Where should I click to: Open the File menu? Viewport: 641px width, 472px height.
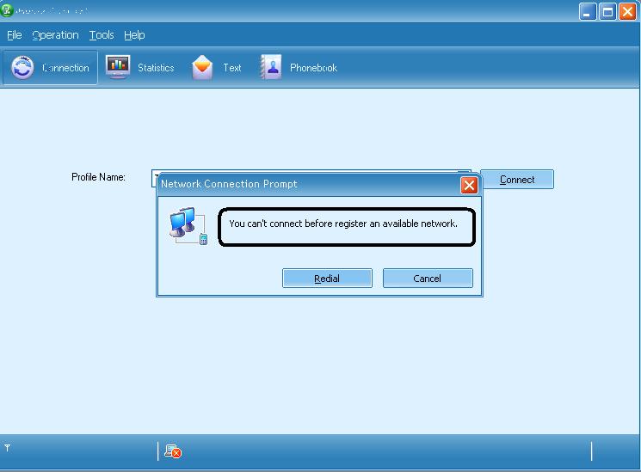[x=15, y=35]
